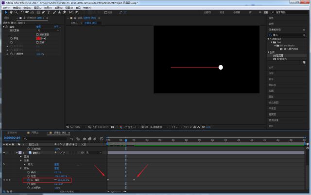Toggle the Snapping checkbox in the toolbar
The width and height of the screenshot is (311, 195).
pyautogui.click(x=106, y=13)
